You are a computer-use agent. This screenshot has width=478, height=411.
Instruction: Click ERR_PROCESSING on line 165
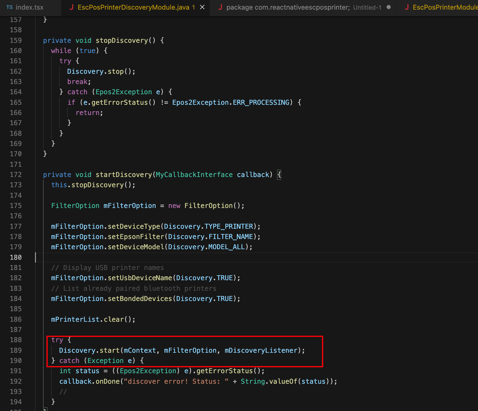tap(261, 102)
